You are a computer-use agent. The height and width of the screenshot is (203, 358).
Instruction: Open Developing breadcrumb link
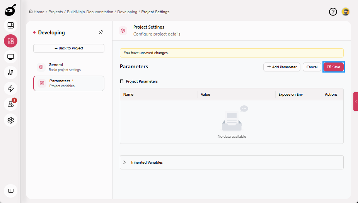127,12
